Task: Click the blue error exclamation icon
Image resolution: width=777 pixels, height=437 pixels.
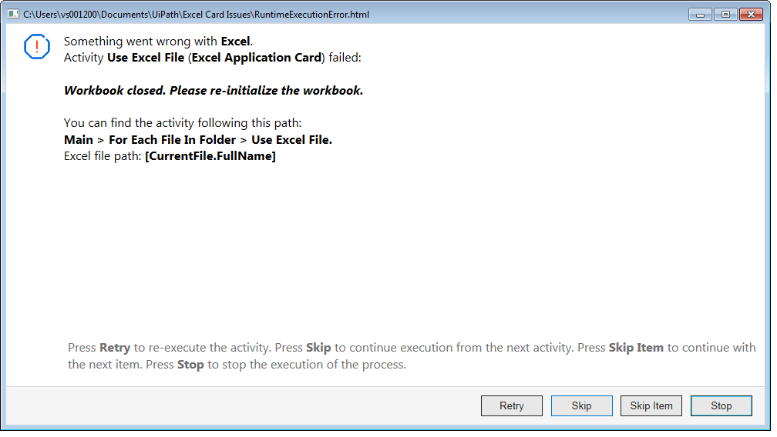Action: click(37, 47)
